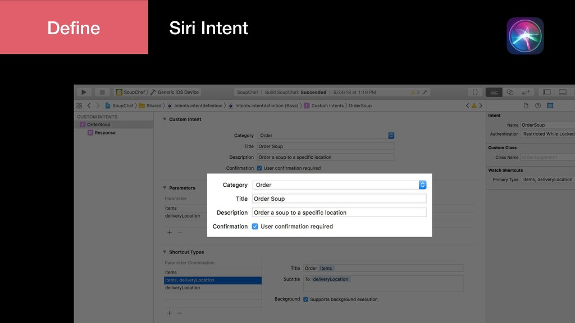Collapse the Parameters section triangle
Screen dimensions: 575x323
tap(165, 187)
